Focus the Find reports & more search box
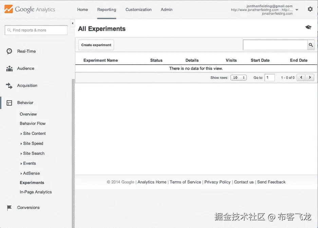Screen dimensions: 318x228 click(x=36, y=30)
